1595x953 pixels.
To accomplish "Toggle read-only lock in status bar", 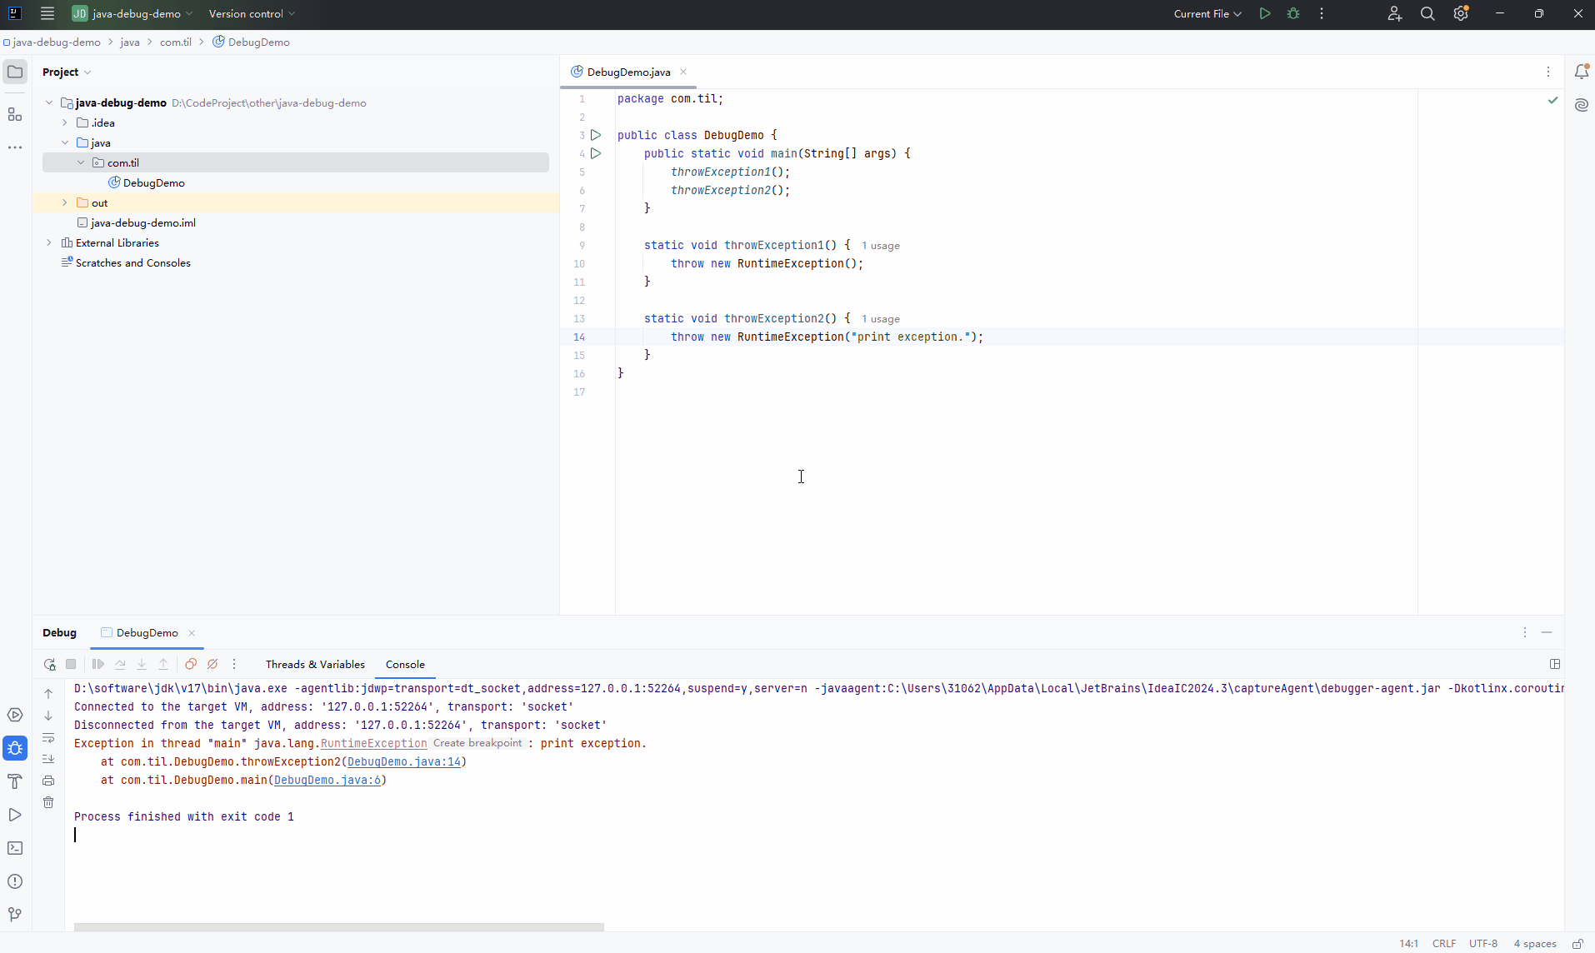I will [x=1577, y=944].
